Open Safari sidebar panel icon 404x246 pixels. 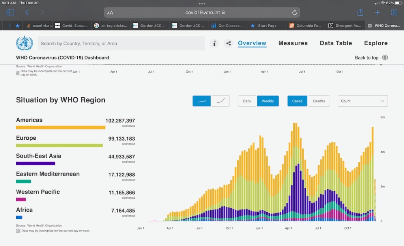pos(10,13)
